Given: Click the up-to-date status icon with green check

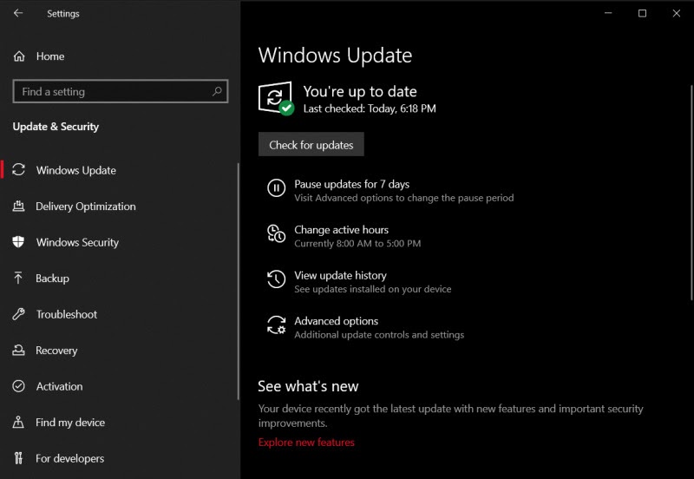Looking at the screenshot, I should [x=276, y=98].
